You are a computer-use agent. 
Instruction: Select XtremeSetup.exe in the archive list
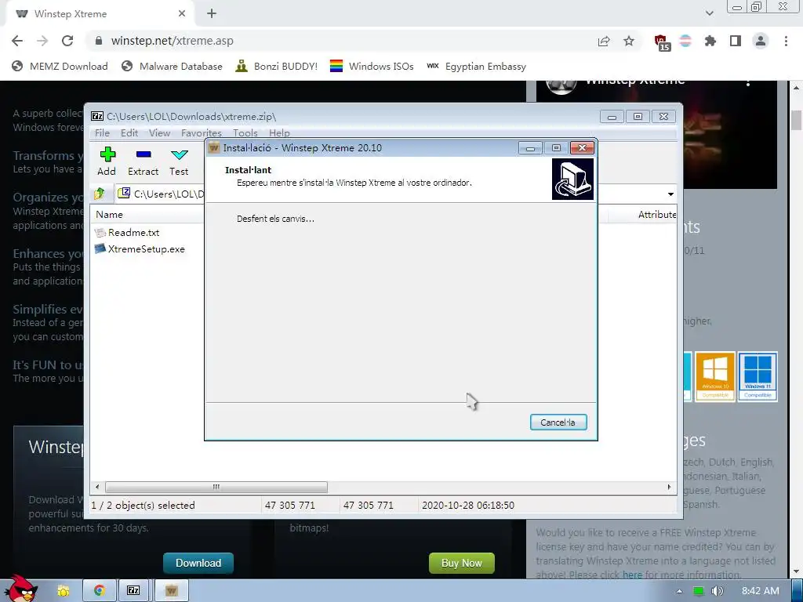tap(140, 248)
